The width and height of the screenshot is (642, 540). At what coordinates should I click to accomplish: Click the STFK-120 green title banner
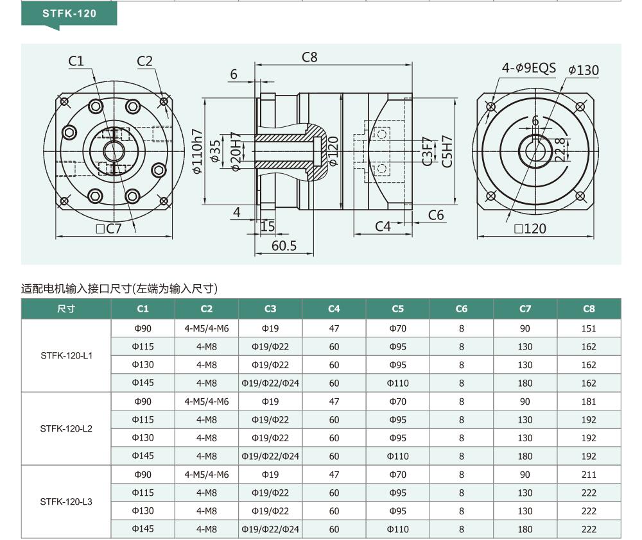point(69,13)
